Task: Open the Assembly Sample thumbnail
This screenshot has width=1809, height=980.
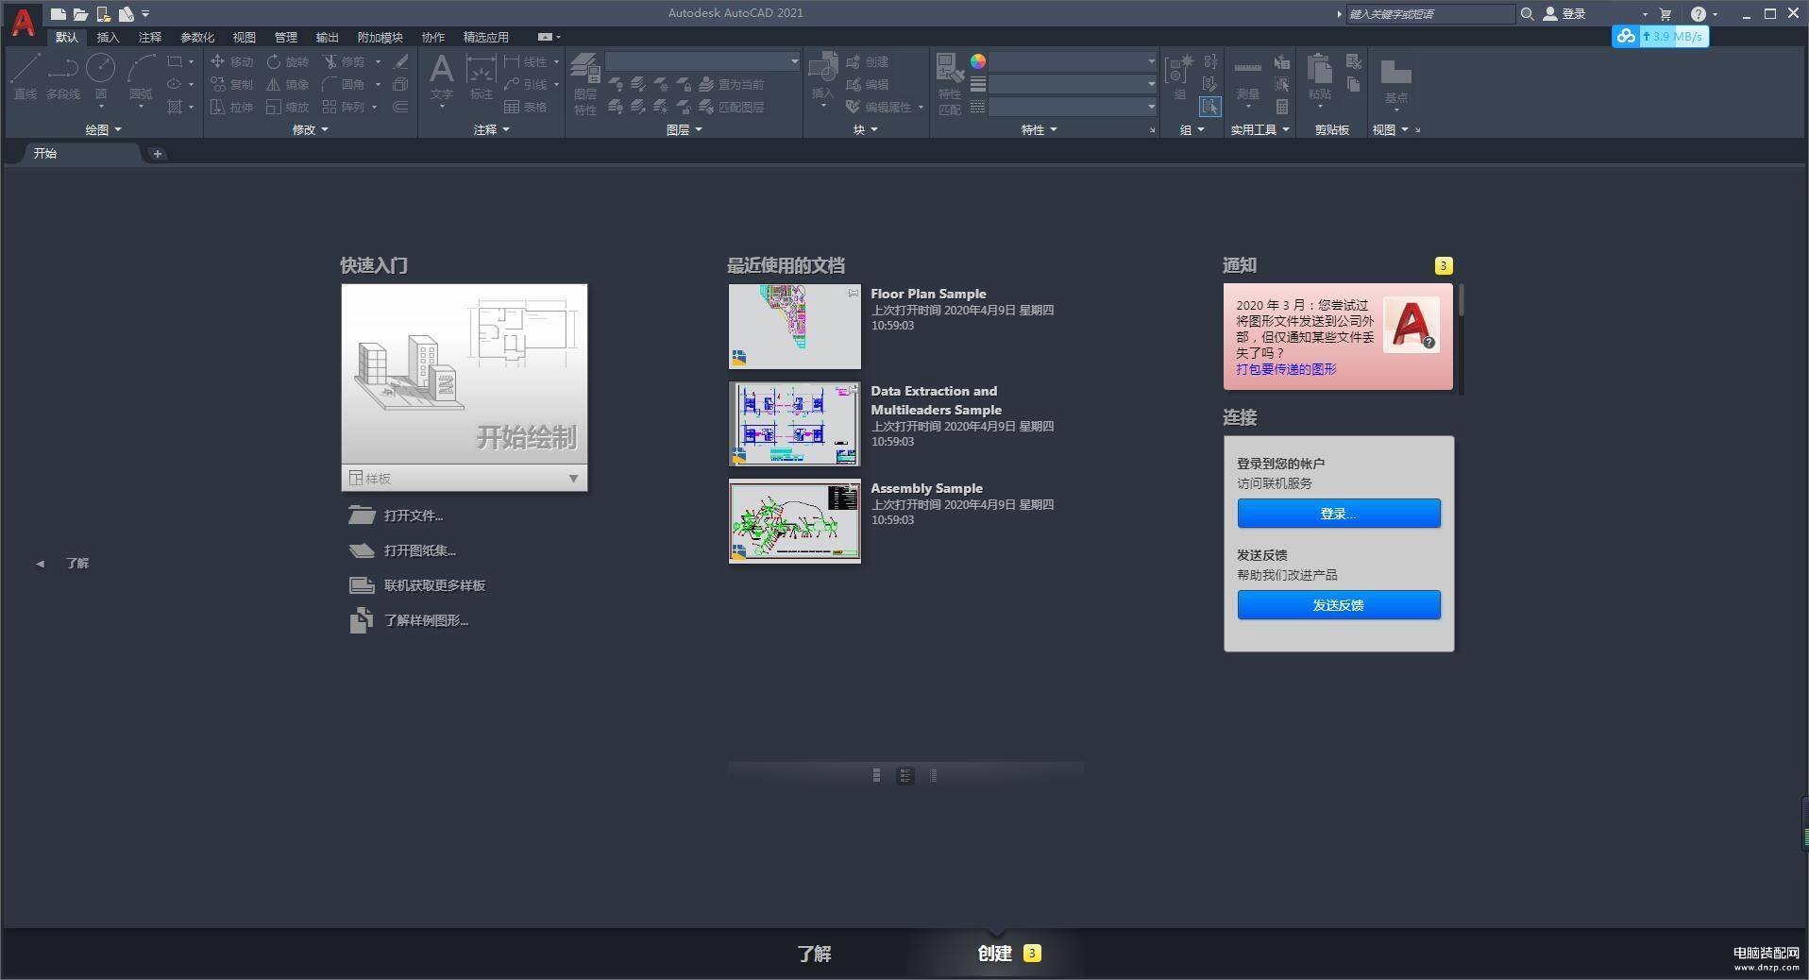Action: (794, 521)
